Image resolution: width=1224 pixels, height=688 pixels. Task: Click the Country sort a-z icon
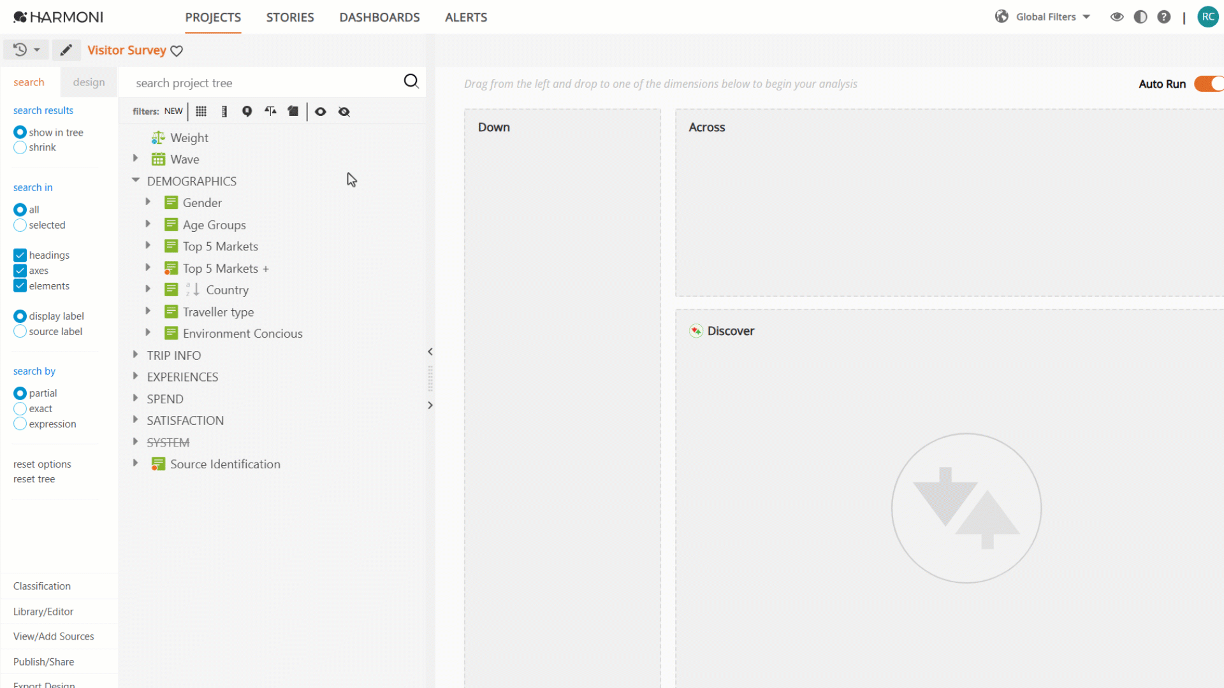pyautogui.click(x=193, y=290)
